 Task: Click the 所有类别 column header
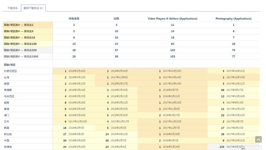(x=74, y=19)
